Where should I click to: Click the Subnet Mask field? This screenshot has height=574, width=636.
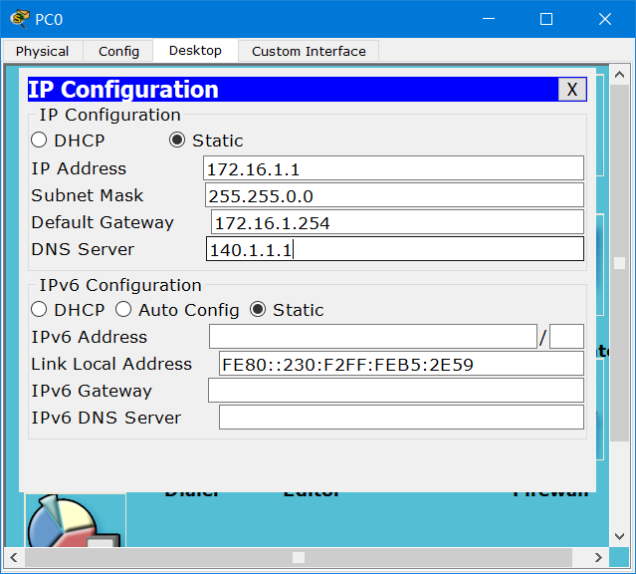tap(394, 195)
